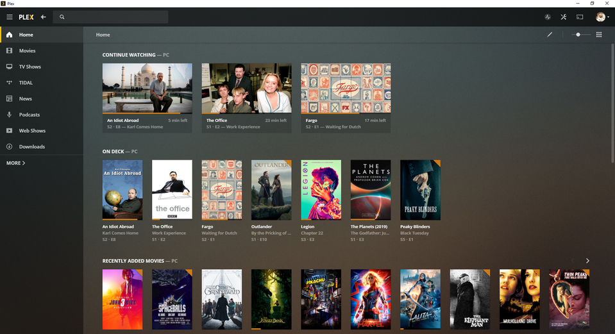Open The Elephant Man poster
The image size is (615, 334).
(470, 299)
